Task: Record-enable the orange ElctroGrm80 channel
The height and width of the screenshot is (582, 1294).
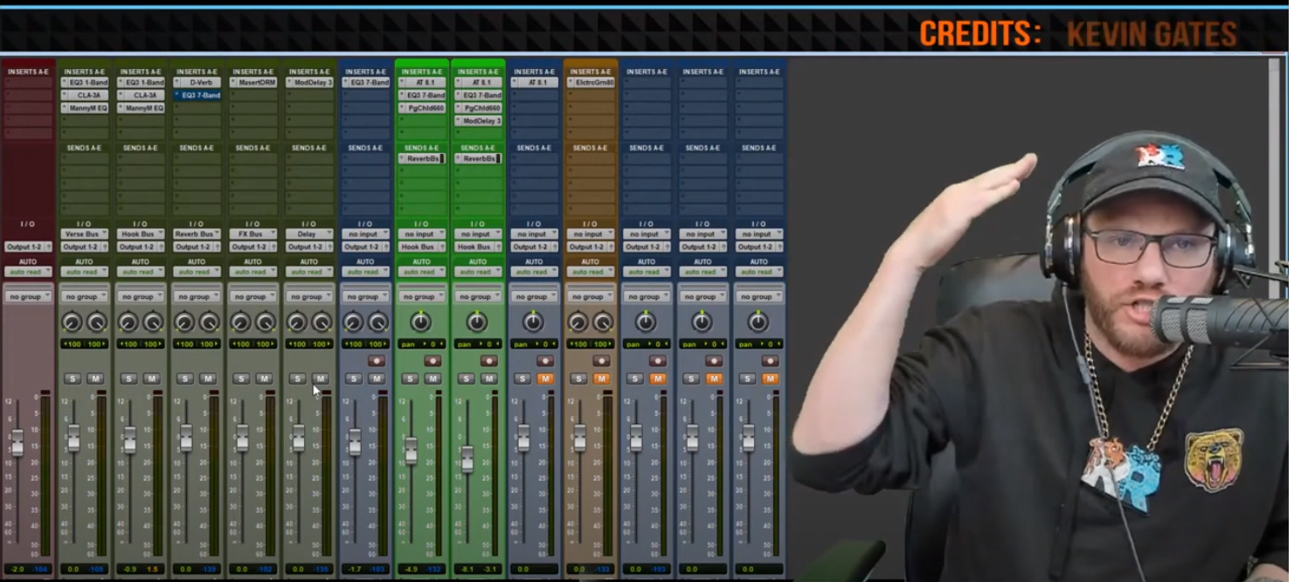Action: coord(601,361)
